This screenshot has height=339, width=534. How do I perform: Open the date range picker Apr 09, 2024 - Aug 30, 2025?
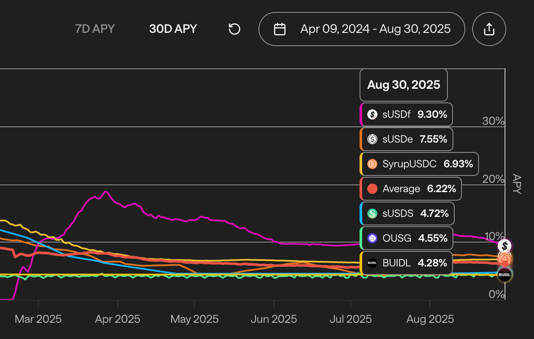coord(362,29)
